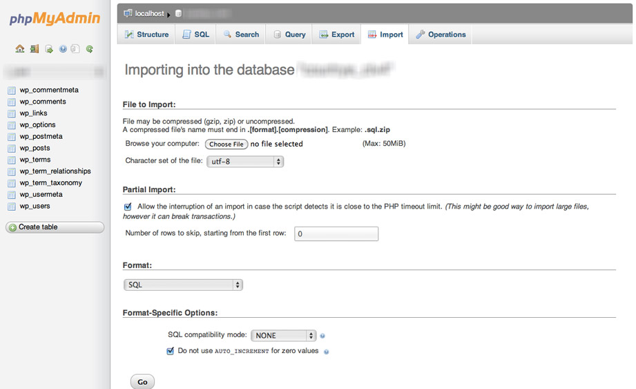Click the database cylinder icon in breadcrumb
Viewport: 636px width, 389px height.
click(x=178, y=13)
